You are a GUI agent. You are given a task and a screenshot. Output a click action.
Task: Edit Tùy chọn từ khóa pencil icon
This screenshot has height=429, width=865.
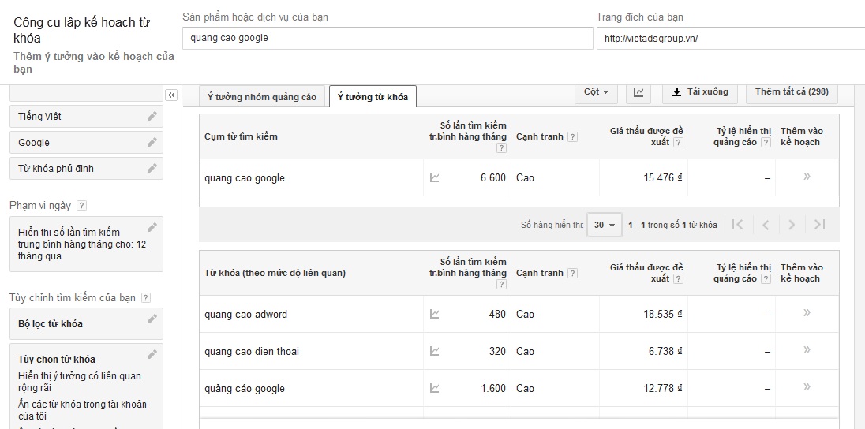(152, 355)
